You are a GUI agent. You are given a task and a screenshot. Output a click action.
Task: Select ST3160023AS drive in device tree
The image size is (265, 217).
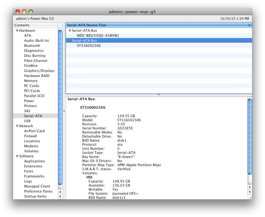(89, 46)
